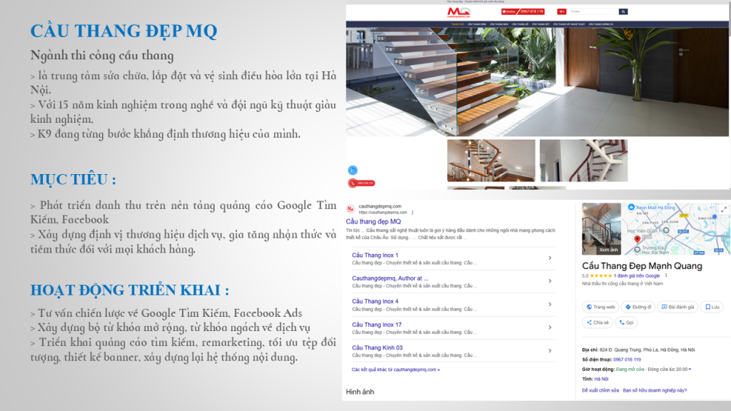731x411 pixels.
Task: Click the glass staircase hero banner image
Action: [x=537, y=82]
